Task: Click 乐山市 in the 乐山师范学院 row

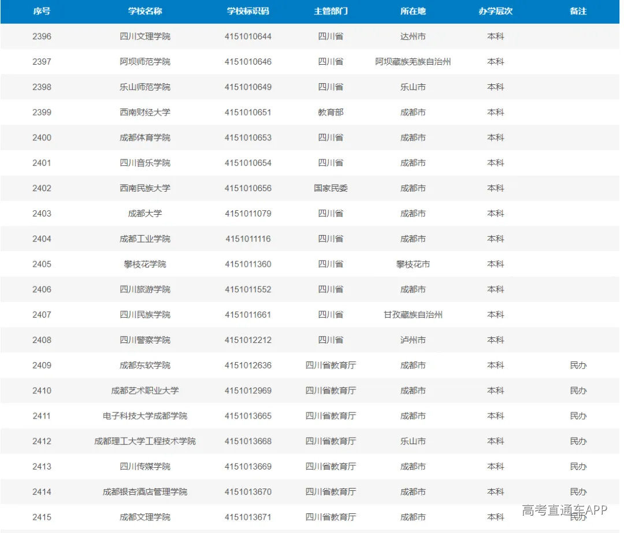Action: 413,87
